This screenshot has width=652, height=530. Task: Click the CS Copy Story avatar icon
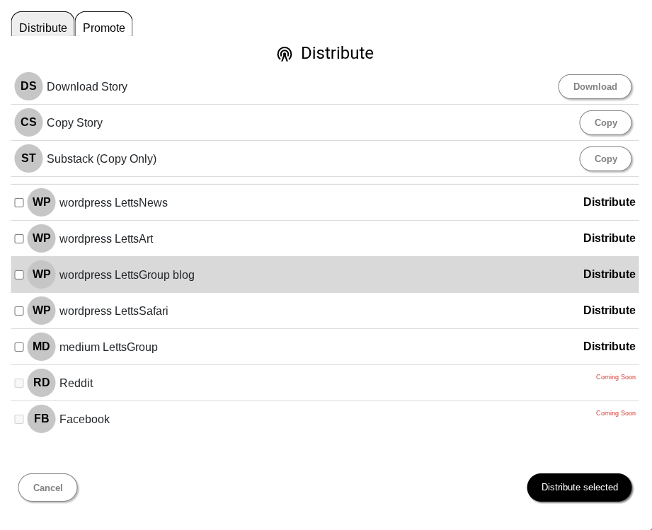coord(29,122)
